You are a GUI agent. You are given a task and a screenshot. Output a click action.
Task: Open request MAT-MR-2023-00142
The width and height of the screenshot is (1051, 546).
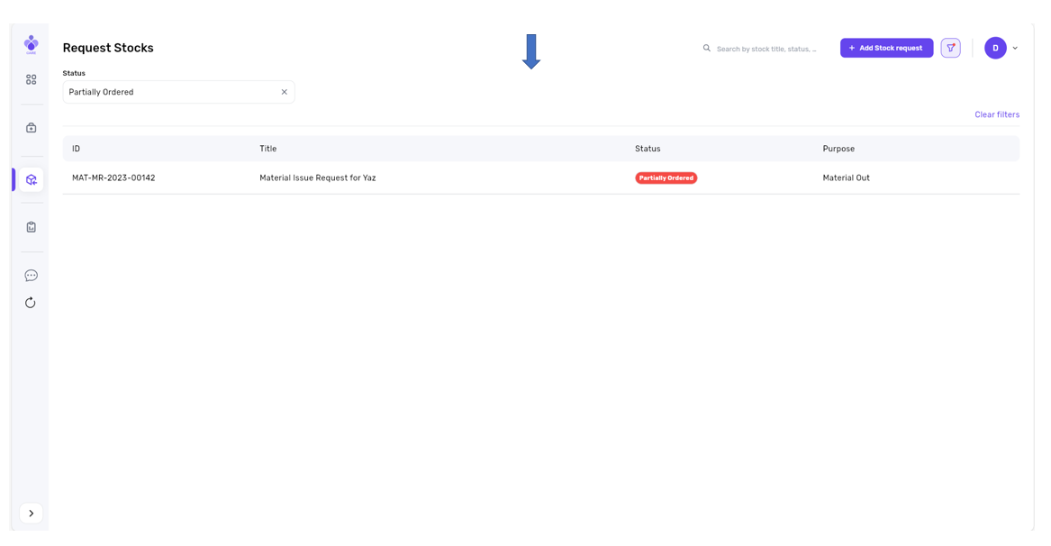coord(113,178)
